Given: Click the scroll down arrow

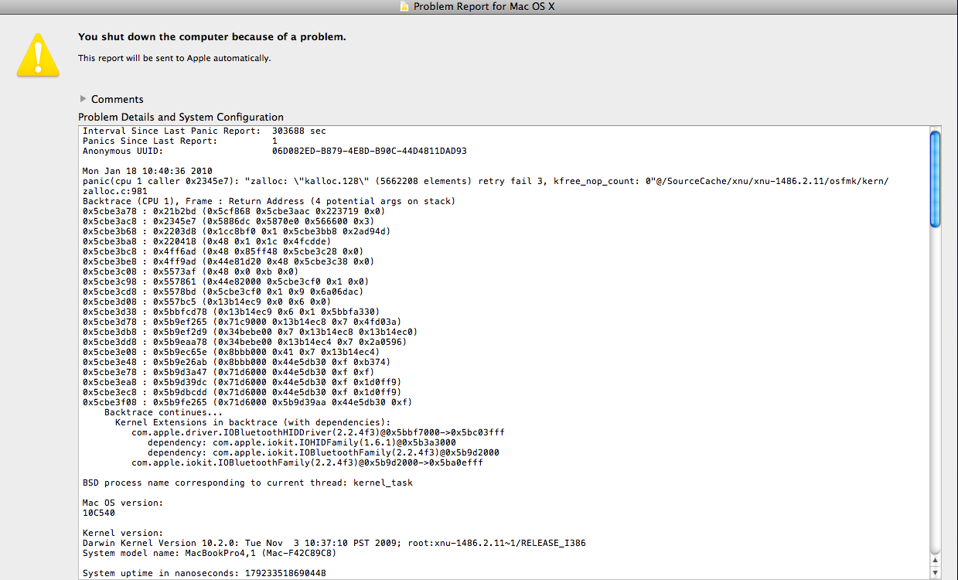Looking at the screenshot, I should point(935,573).
